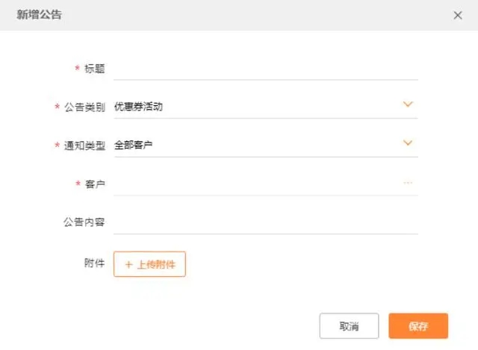Viewport: 478px width, 350px height.
Task: Open the 客户 picker via the ellipsis icon
Action: pos(408,183)
